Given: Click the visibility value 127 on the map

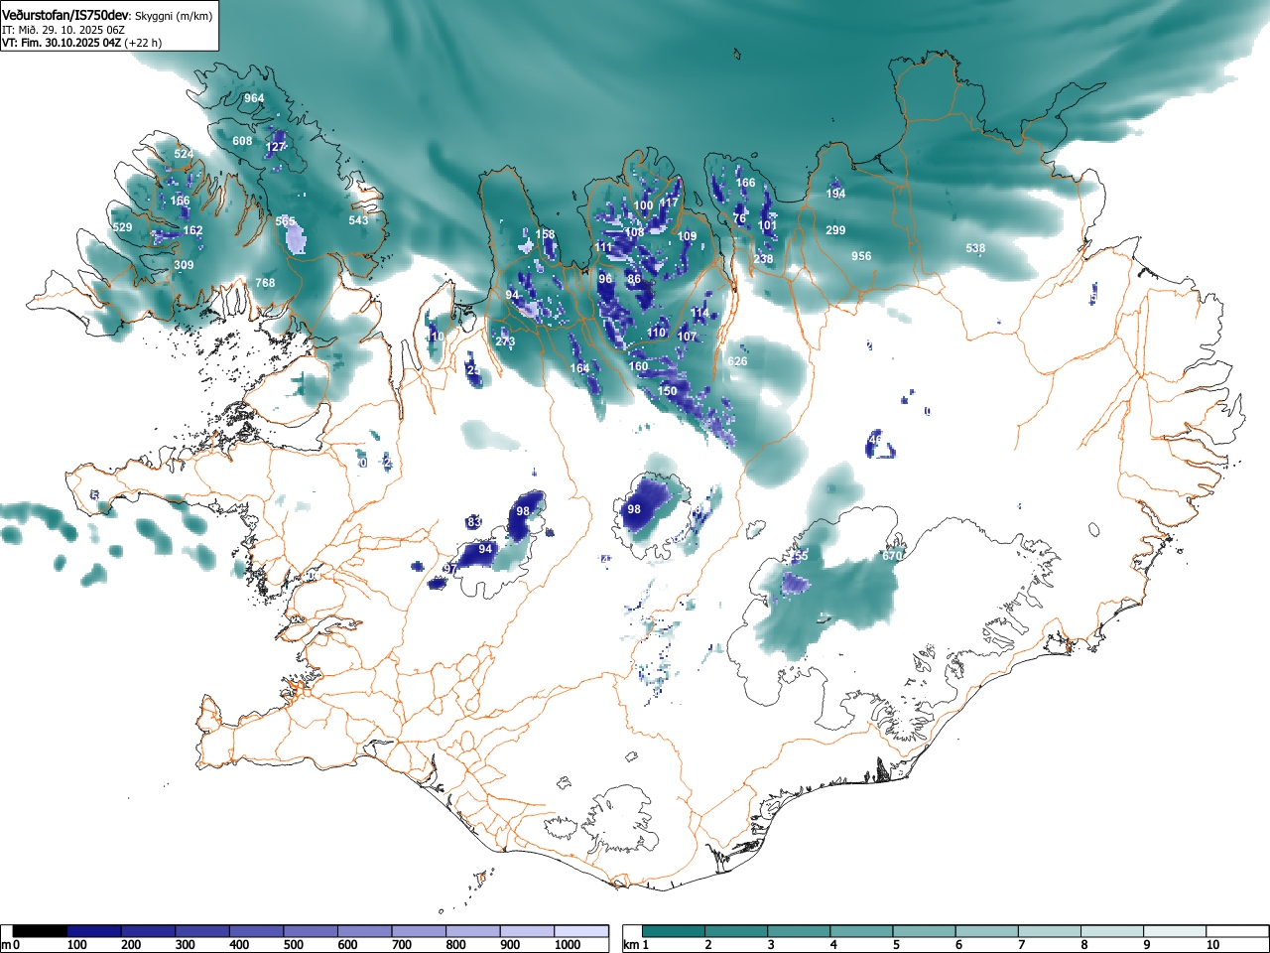Looking at the screenshot, I should 275,147.
